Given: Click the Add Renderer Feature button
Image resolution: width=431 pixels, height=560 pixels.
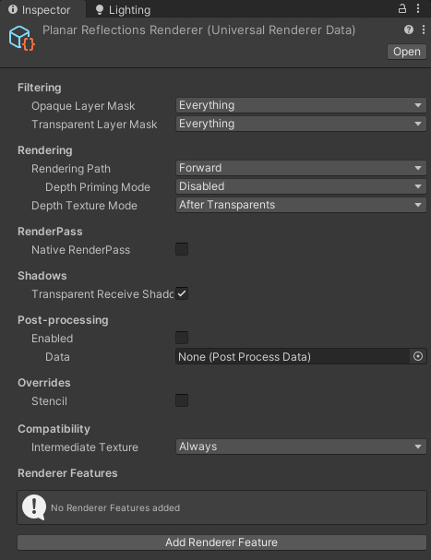Looking at the screenshot, I should coord(221,542).
